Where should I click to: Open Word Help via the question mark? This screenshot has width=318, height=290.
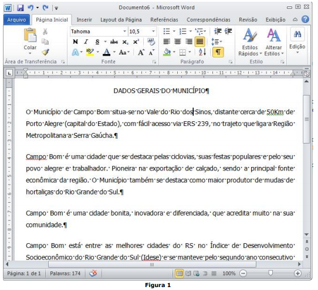pos(305,19)
